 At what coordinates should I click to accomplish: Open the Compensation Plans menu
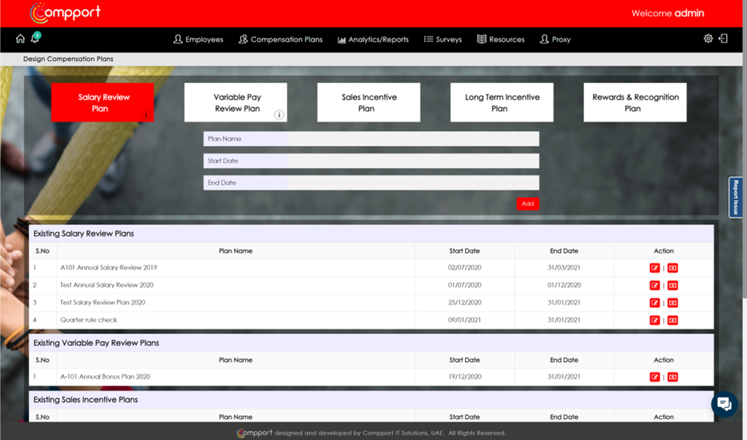click(x=281, y=39)
